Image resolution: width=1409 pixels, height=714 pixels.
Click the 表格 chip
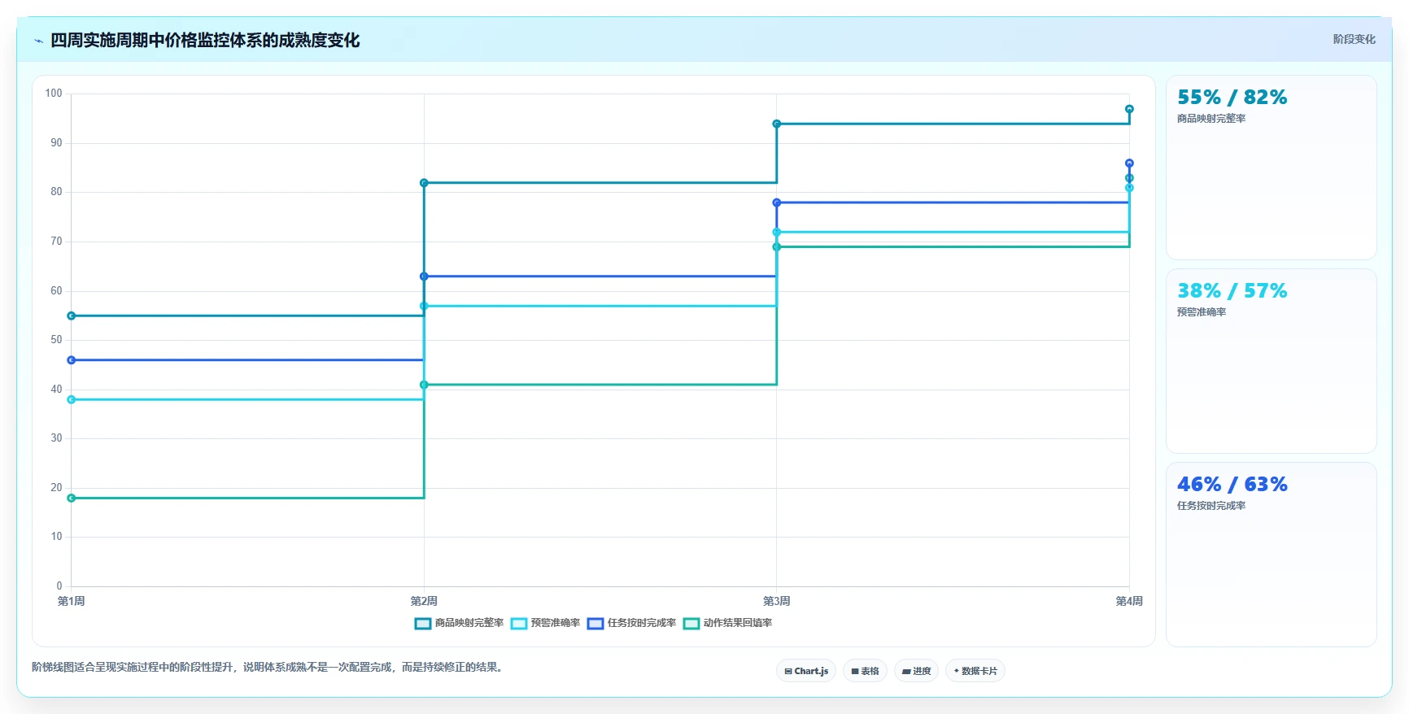click(x=865, y=671)
